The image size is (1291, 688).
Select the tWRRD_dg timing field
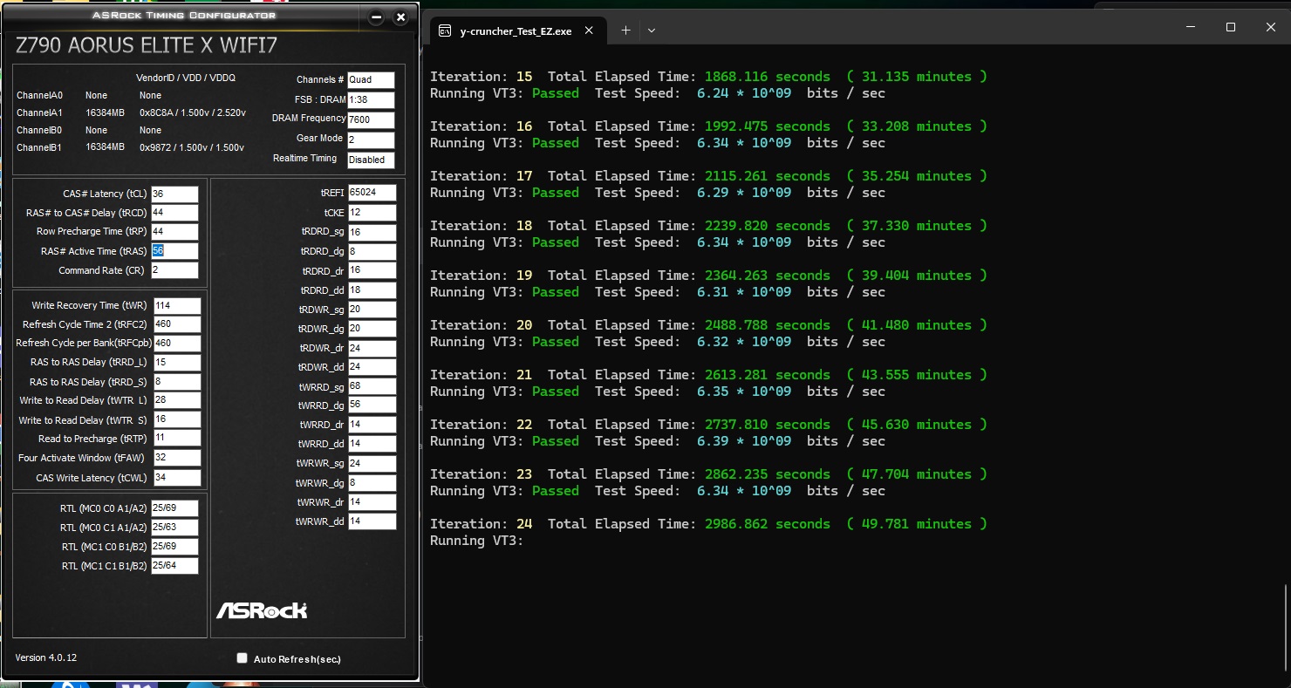coord(372,405)
